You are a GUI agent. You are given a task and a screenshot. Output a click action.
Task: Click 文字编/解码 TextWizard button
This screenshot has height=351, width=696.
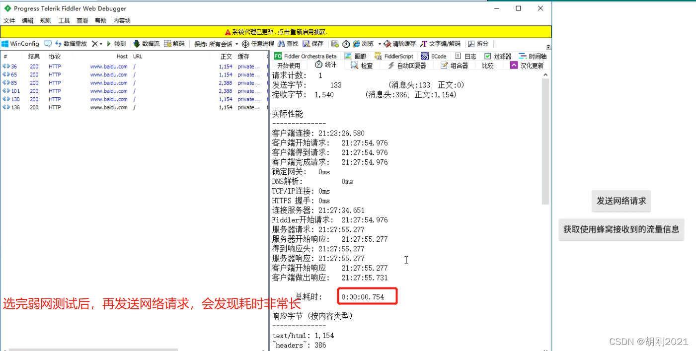(x=441, y=44)
